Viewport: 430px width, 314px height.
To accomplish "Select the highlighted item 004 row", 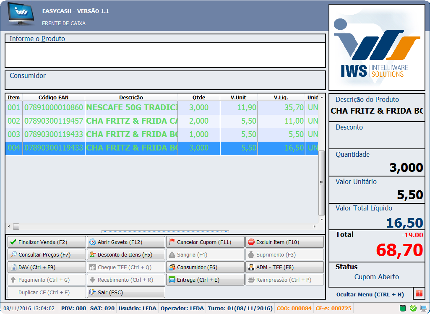I will (x=162, y=148).
